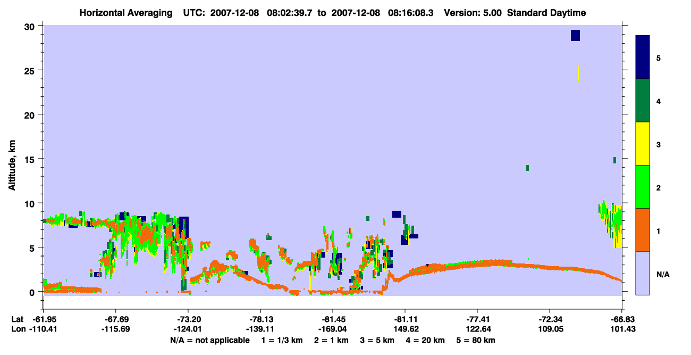Click the orange level 1 color swatch
Image resolution: width=691 pixels, height=355 pixels.
[643, 230]
